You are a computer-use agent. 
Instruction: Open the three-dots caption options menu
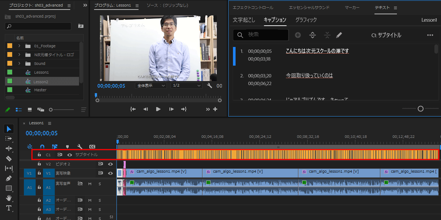[x=430, y=35]
